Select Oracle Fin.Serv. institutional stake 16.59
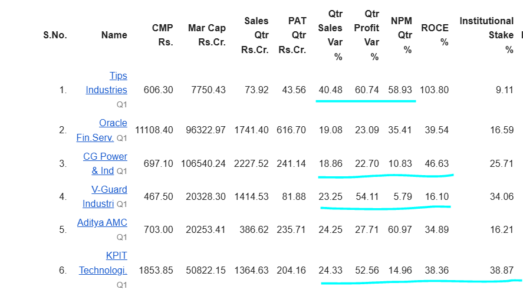 (x=501, y=130)
